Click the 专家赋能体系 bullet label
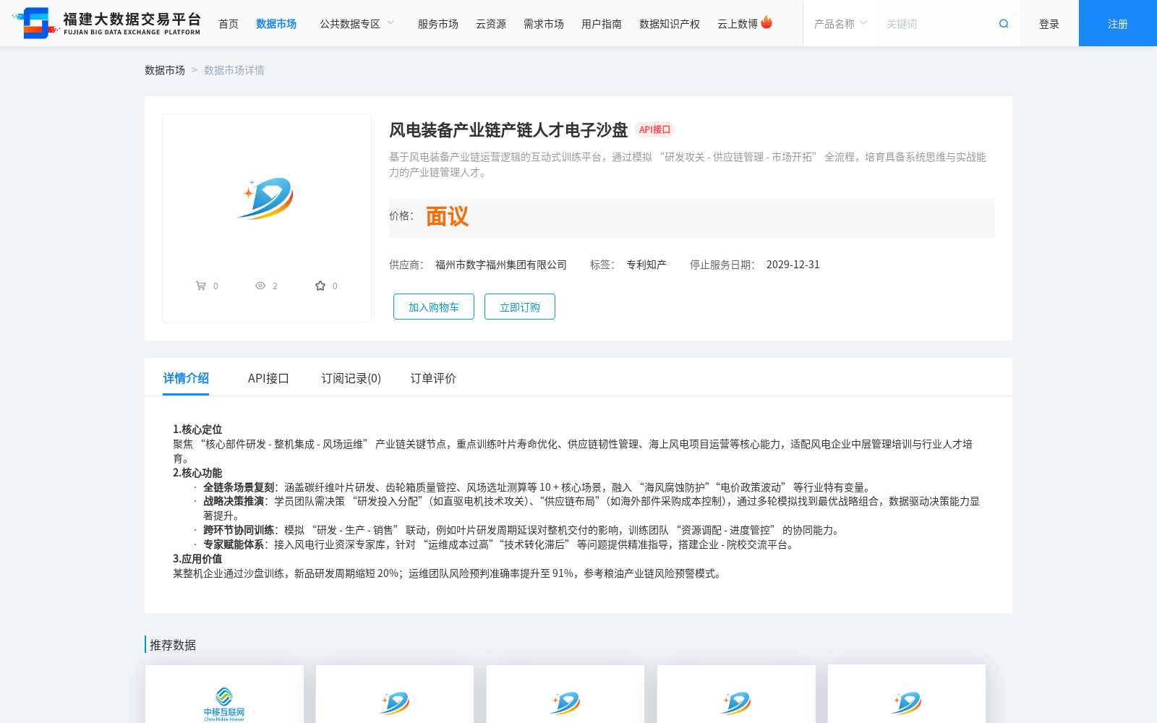 (x=234, y=544)
